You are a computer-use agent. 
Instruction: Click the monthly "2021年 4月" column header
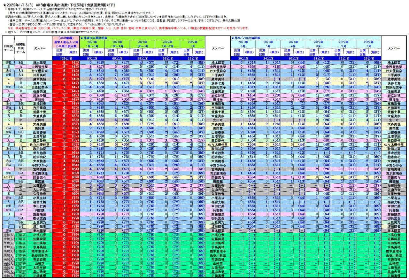pyautogui.click(x=293, y=44)
